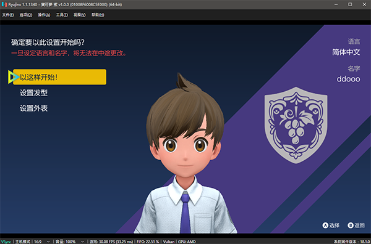Open the 操作 menu
371x244 pixels.
tap(44, 15)
